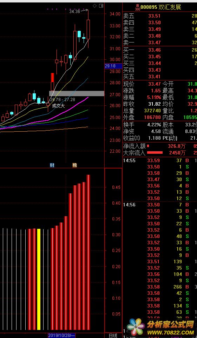The height and width of the screenshot is (338, 197).
Task: Click the diamond icon above the chart
Action: [94, 6]
